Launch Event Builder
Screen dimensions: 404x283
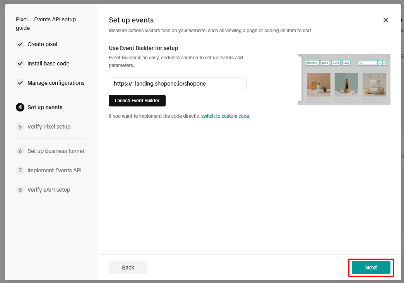(x=137, y=101)
